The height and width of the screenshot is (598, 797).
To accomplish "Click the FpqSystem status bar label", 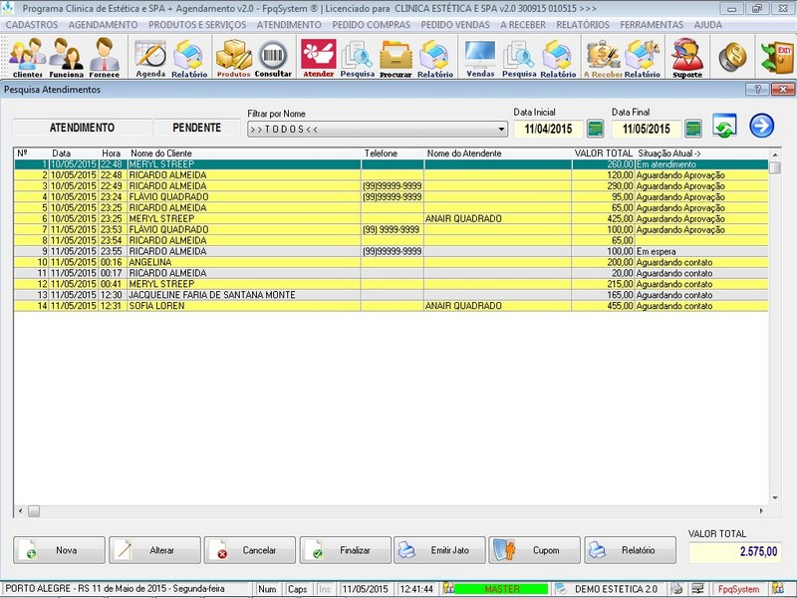I will (738, 589).
